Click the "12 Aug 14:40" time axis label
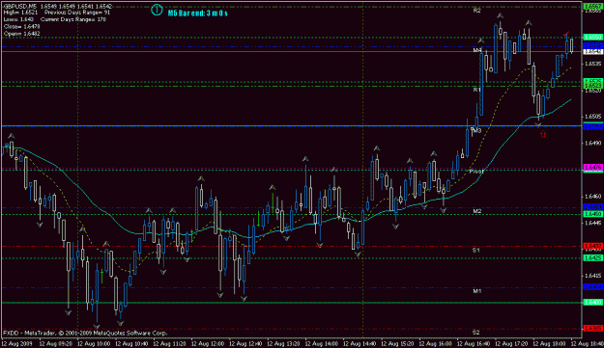 coord(360,343)
